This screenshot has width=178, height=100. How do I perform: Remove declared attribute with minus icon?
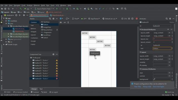click(172, 29)
